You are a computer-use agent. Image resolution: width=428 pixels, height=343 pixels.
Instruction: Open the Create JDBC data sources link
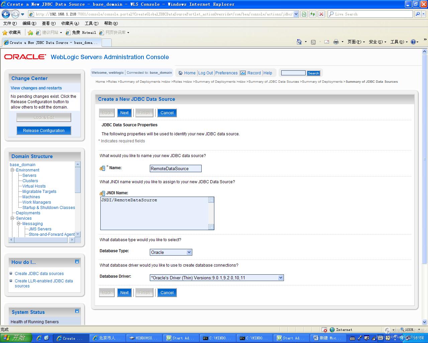[x=39, y=274]
